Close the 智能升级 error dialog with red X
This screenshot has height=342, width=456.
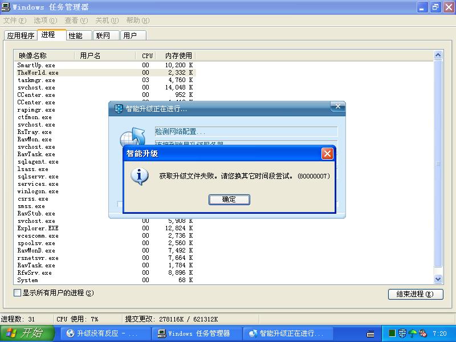tap(327, 153)
